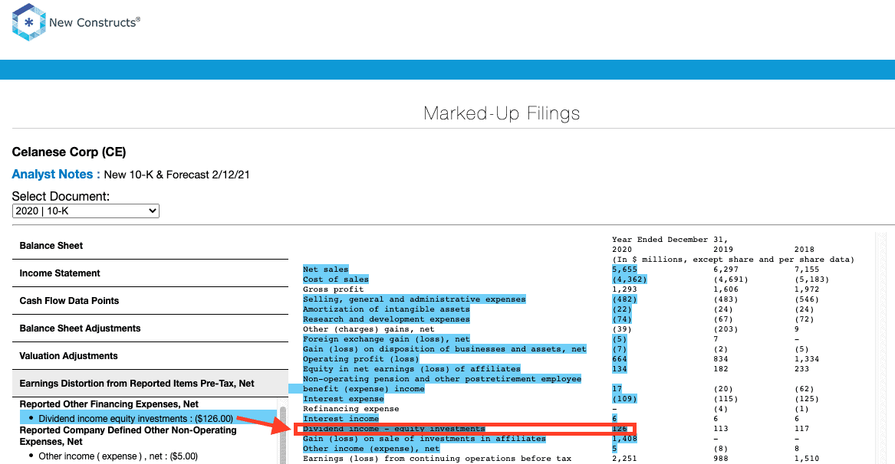Click the Marked-Up Filings page title
895x464 pixels.
(502, 113)
